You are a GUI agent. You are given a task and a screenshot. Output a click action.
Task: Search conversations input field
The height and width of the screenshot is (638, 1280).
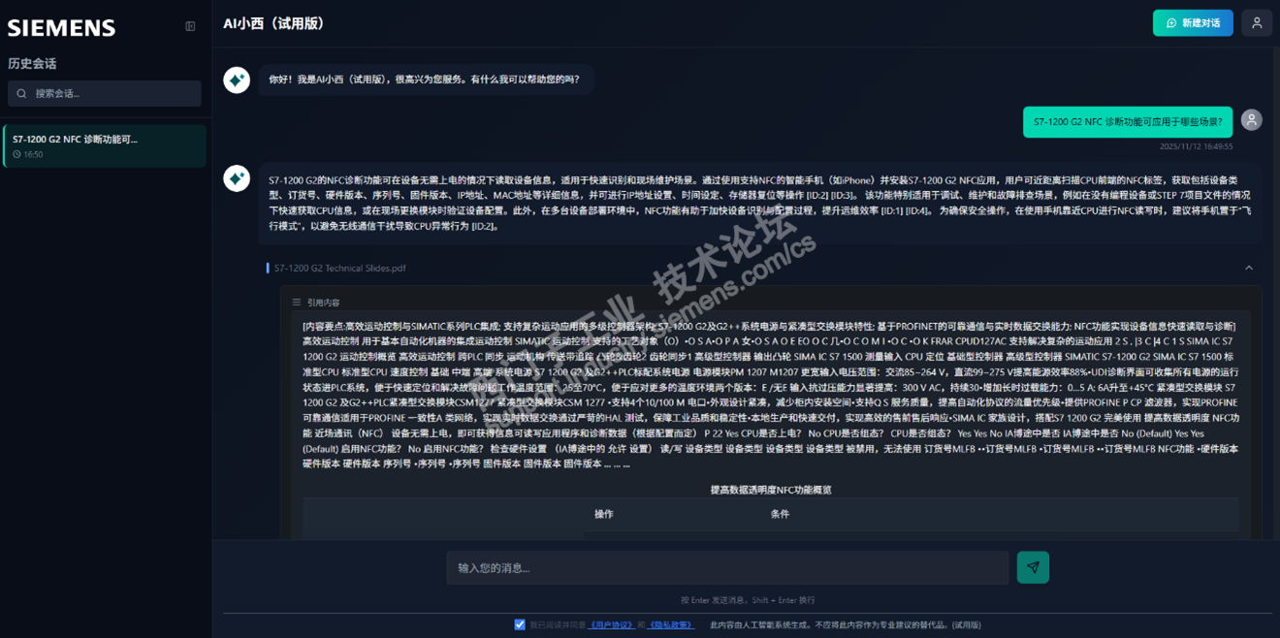105,94
